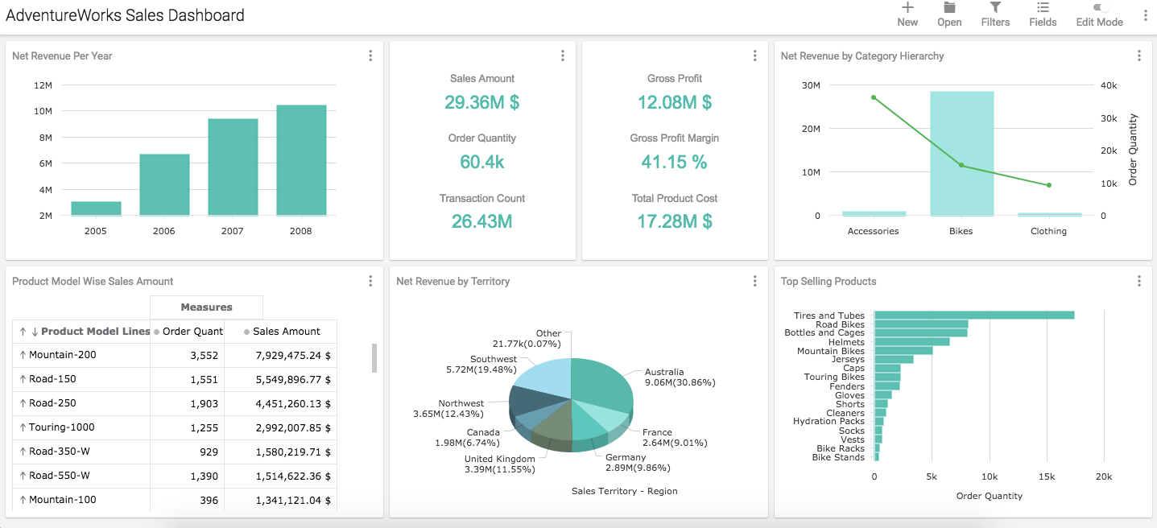Click the Helmets bar in Top Selling Products

point(911,342)
